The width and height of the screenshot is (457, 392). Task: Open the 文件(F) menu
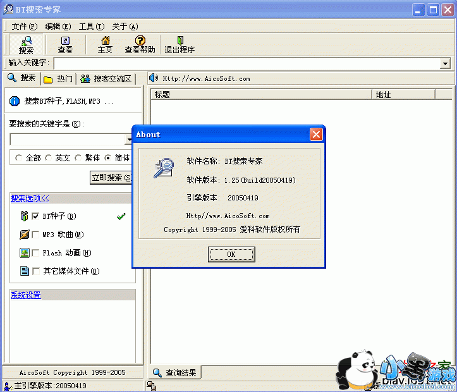pos(25,27)
